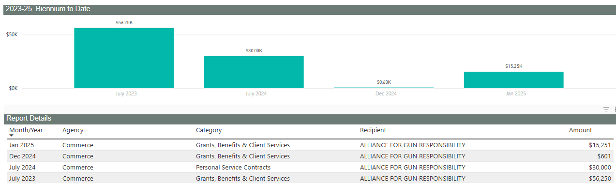The image size is (616, 185).
Task: Click the 2023-25 Biennium to Date title
Action: (x=48, y=9)
